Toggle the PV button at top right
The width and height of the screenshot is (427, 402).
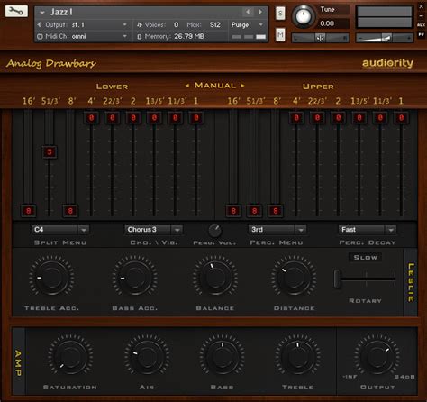click(x=421, y=34)
